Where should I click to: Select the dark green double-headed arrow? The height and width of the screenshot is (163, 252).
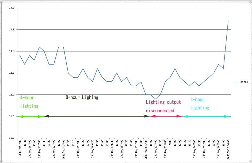[x=96, y=116]
